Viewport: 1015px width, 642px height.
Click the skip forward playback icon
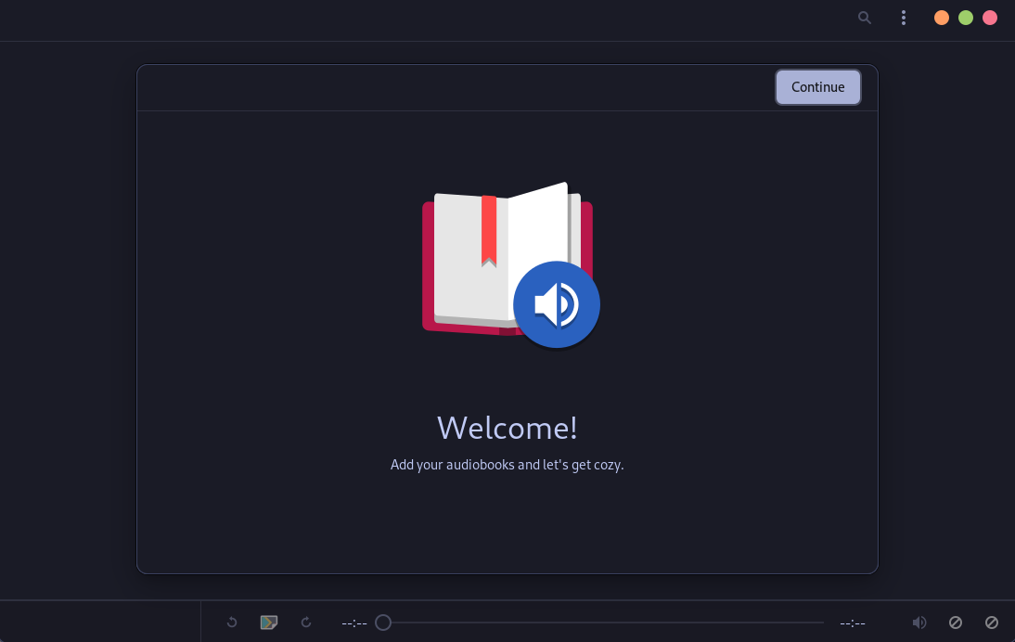(306, 623)
